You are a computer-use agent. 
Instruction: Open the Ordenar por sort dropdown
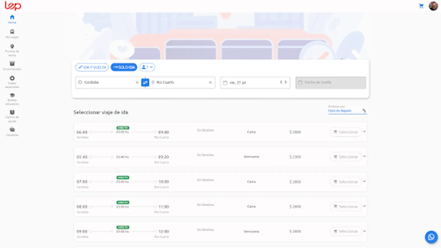[347, 110]
